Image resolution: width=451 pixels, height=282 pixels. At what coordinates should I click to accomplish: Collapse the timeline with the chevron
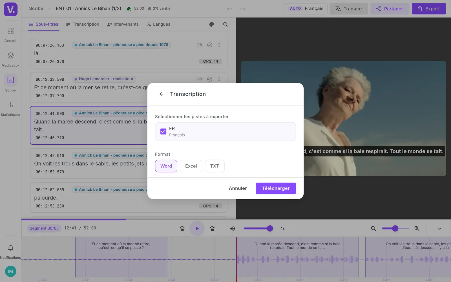439,229
